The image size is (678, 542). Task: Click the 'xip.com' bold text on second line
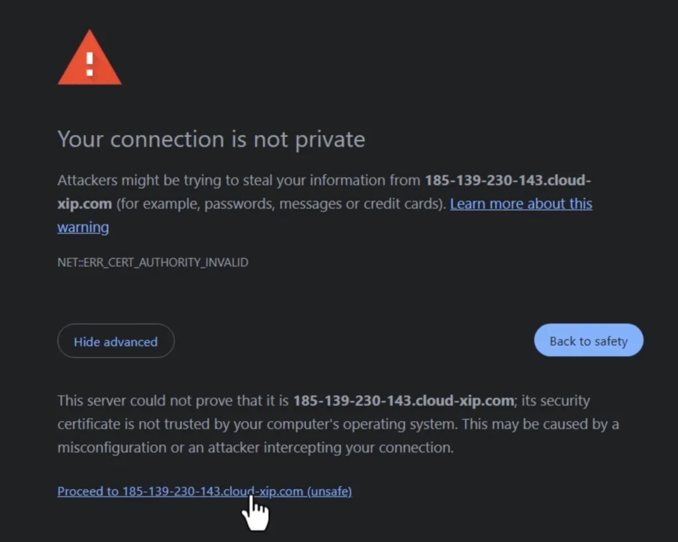(85, 204)
